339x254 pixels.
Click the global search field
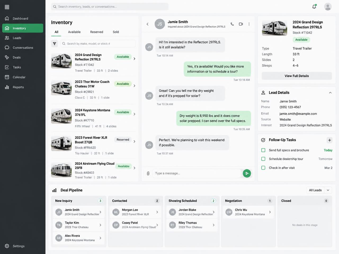coord(110,7)
